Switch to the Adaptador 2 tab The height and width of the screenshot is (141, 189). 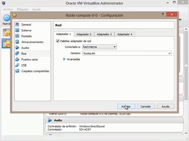84,34
